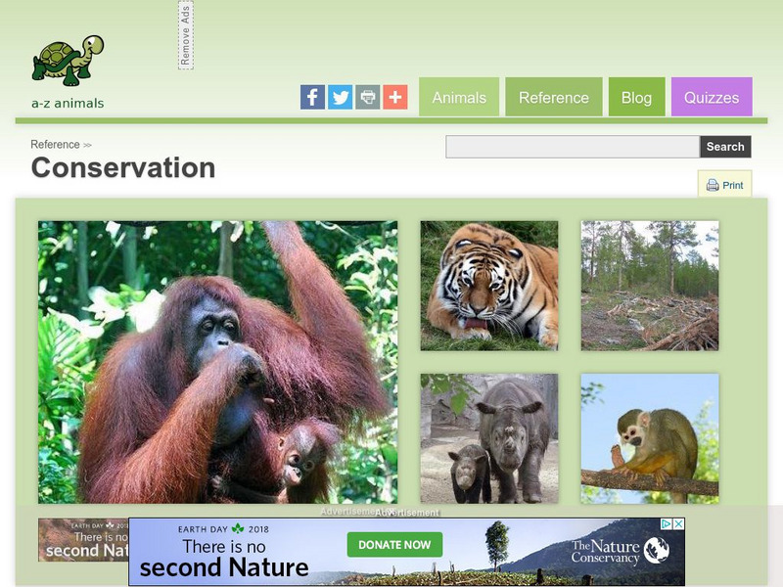Share page via Twitter bird icon
The width and height of the screenshot is (783, 587).
coord(340,97)
